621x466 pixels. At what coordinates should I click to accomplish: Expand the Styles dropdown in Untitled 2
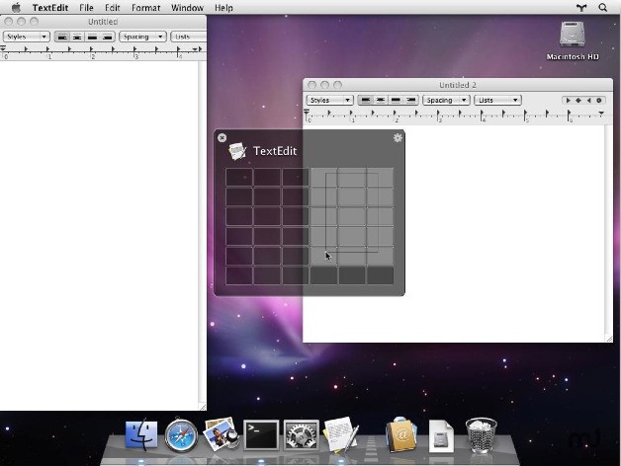click(329, 100)
